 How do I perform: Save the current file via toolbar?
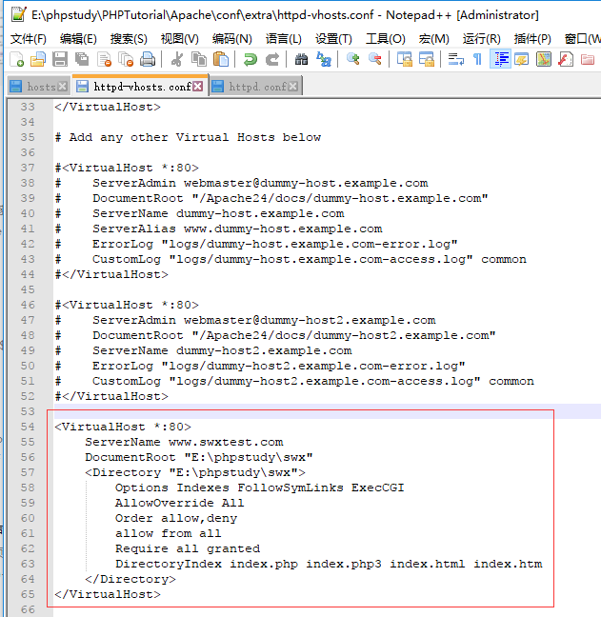point(60,59)
